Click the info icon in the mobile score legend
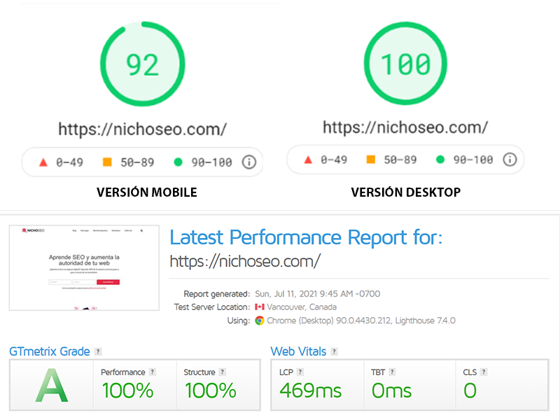The image size is (560, 420). coord(248,162)
